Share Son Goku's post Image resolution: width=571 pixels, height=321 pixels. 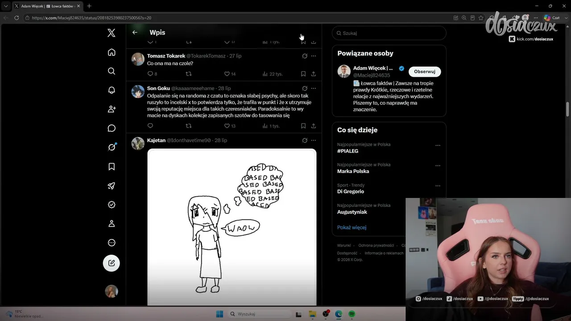pyautogui.click(x=314, y=126)
